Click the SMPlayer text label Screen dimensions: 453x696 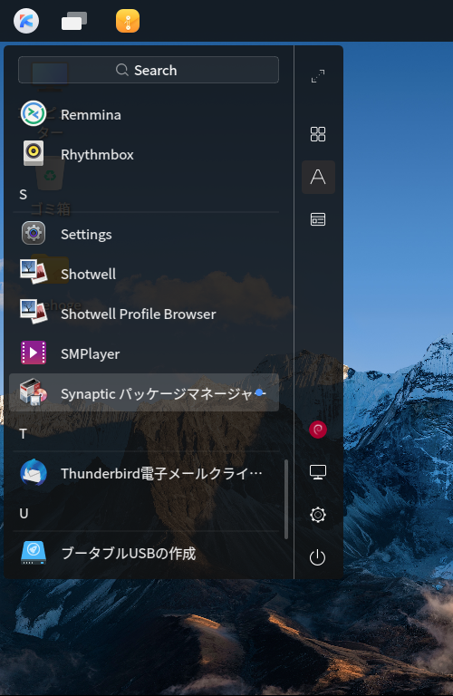click(x=90, y=354)
